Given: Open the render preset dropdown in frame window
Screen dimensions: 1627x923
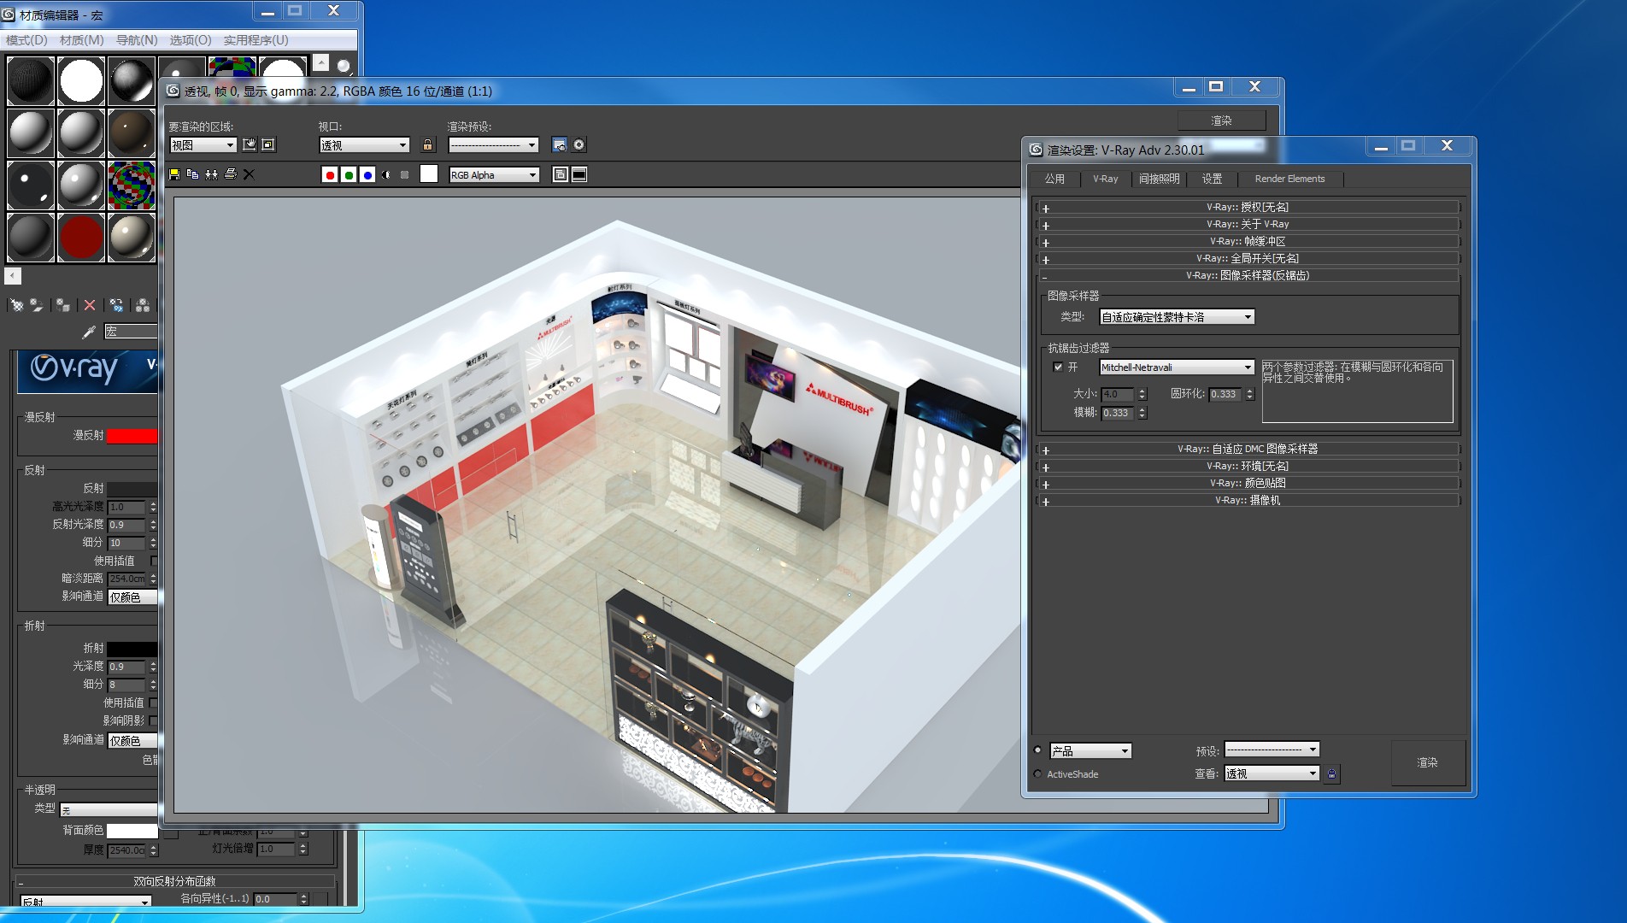Looking at the screenshot, I should coord(493,145).
